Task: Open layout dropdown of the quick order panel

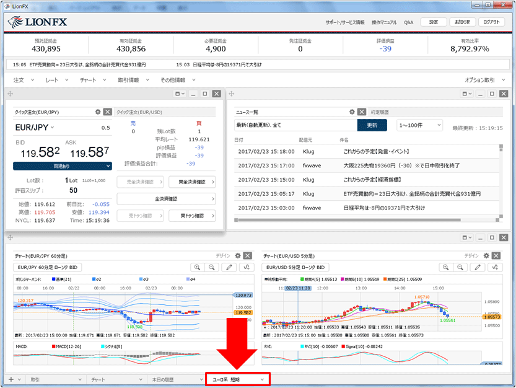Action: 180,94
